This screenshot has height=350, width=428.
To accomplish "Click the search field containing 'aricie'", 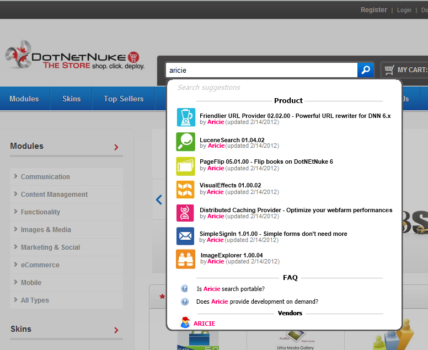I will tap(261, 70).
